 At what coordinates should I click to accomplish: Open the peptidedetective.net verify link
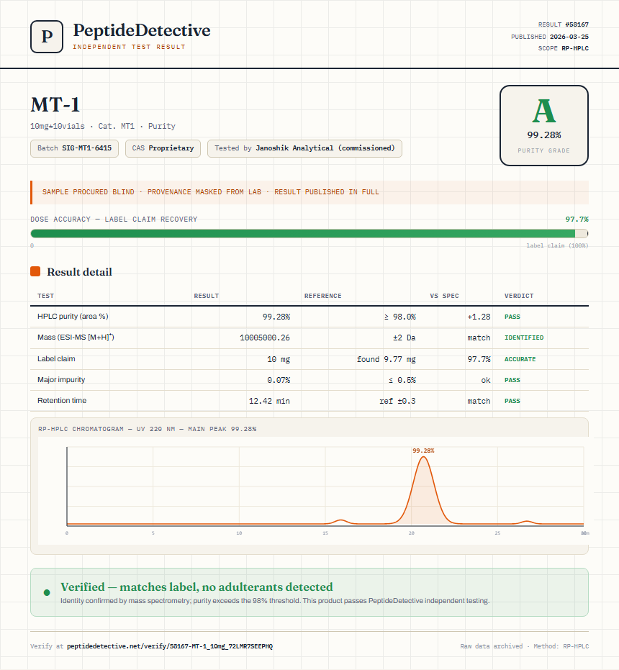pos(170,646)
